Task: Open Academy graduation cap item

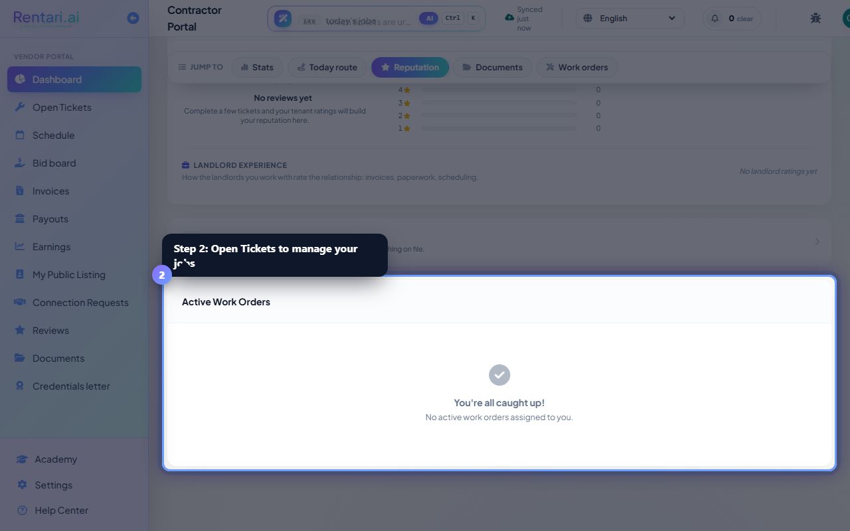Action: coord(22,459)
